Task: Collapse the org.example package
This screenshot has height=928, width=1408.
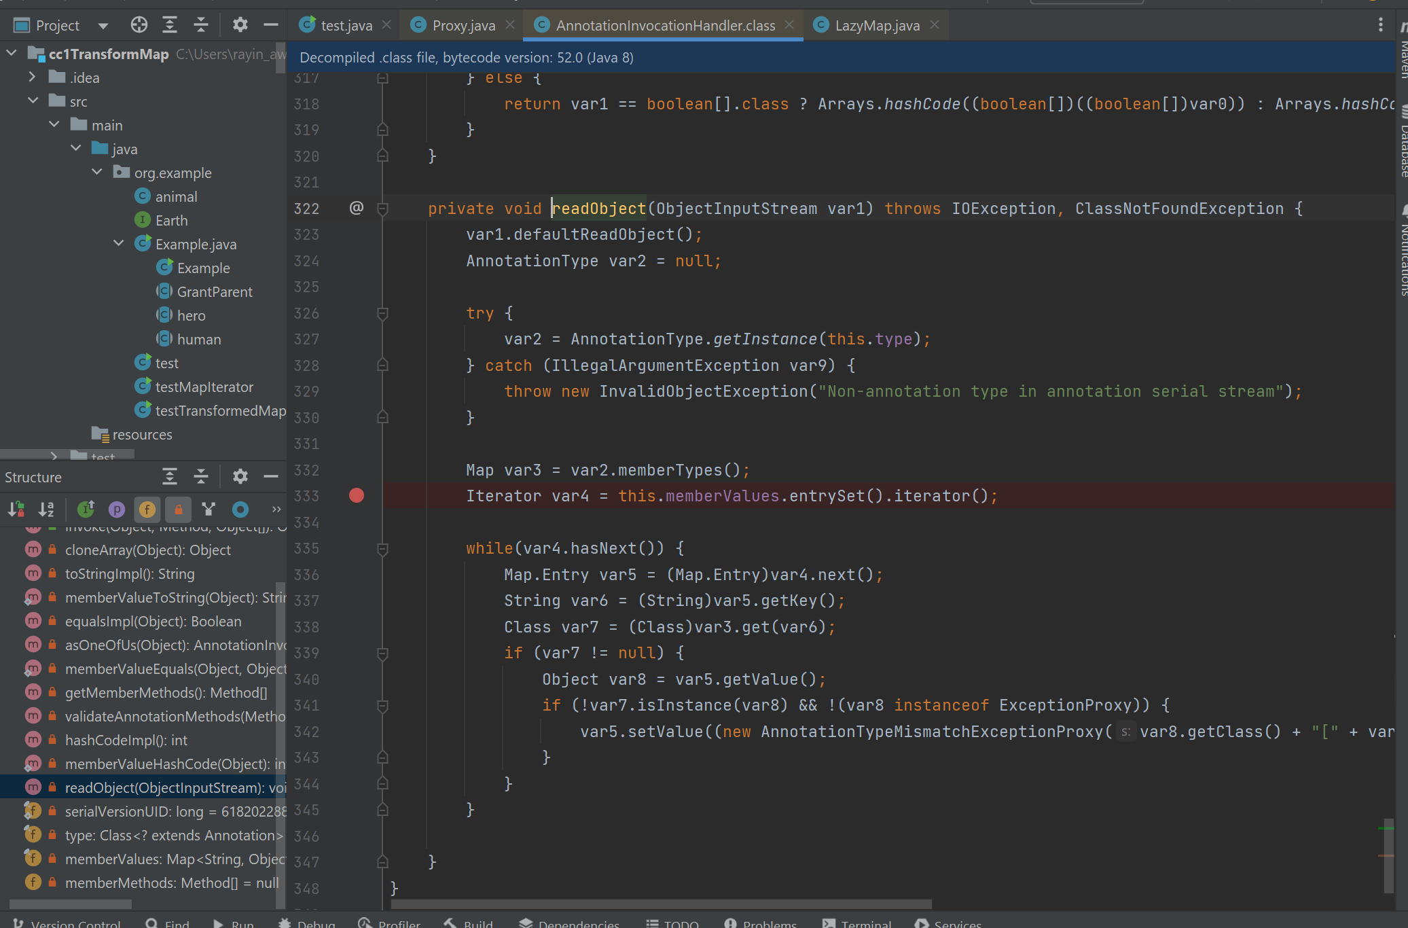Action: (98, 173)
